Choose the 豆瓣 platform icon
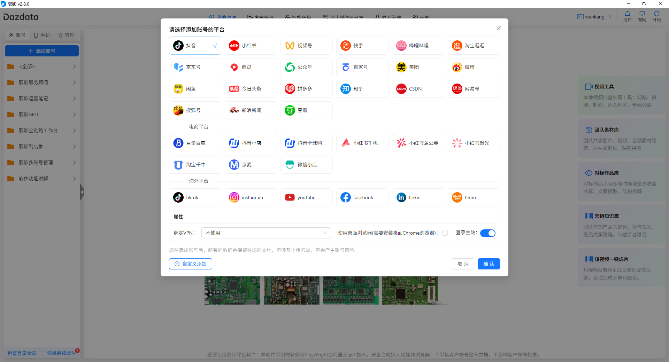669x362 pixels. coord(290,110)
